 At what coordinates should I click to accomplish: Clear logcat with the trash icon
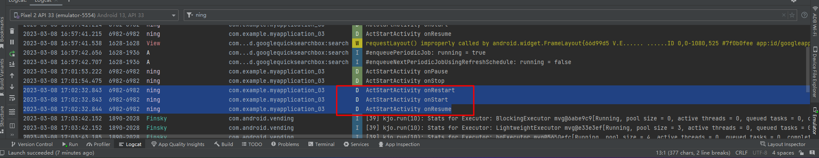(12, 31)
